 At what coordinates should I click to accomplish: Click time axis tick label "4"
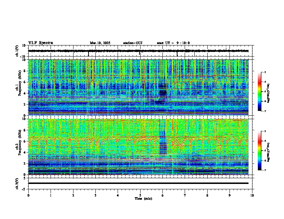[118, 195]
